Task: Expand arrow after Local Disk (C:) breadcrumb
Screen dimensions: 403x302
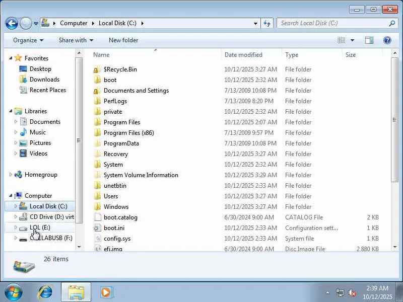Action: (143, 23)
